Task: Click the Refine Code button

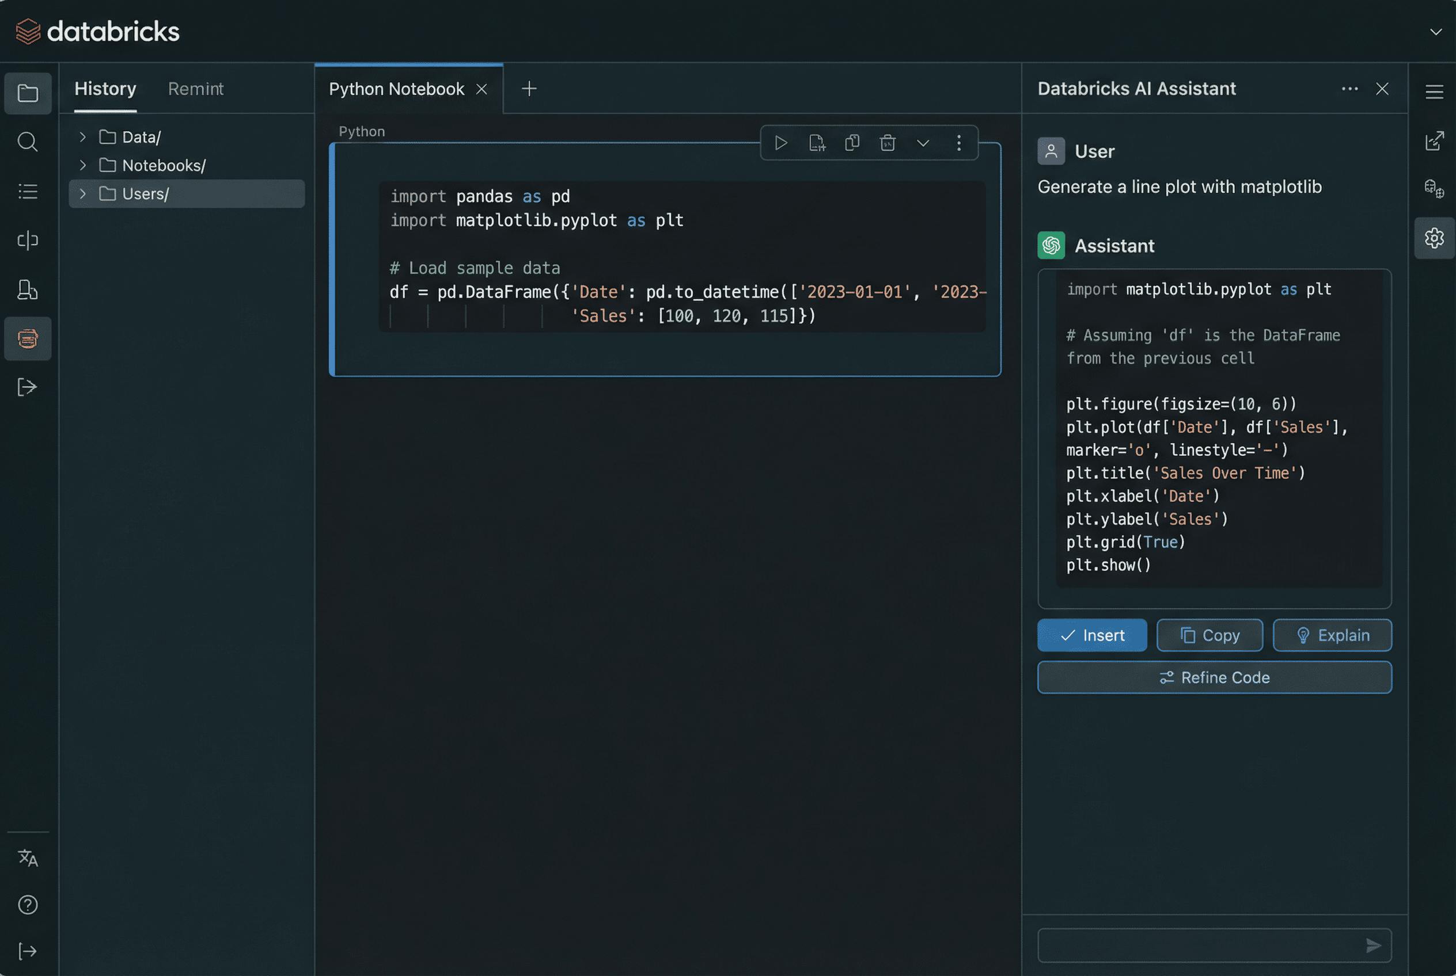Action: 1214,677
